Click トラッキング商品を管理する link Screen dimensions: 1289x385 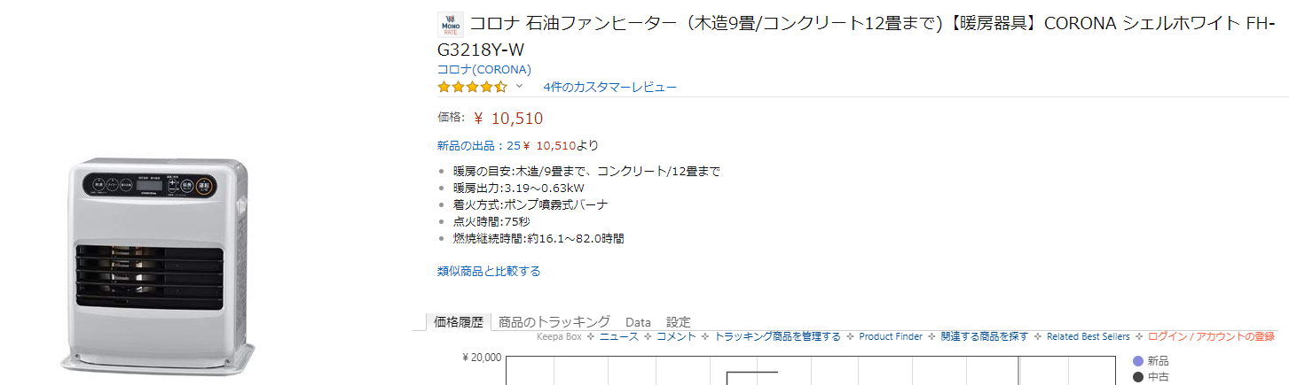[777, 336]
